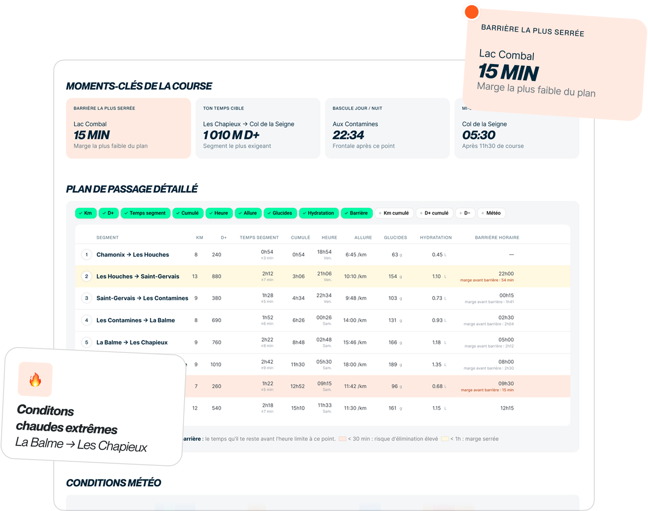Click the 15h10 cumulative time
The height and width of the screenshot is (511, 648).
[x=297, y=408]
